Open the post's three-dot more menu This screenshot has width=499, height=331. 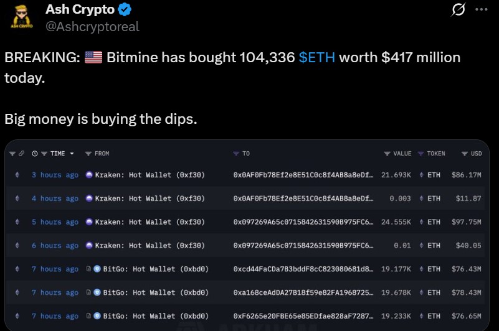(482, 11)
